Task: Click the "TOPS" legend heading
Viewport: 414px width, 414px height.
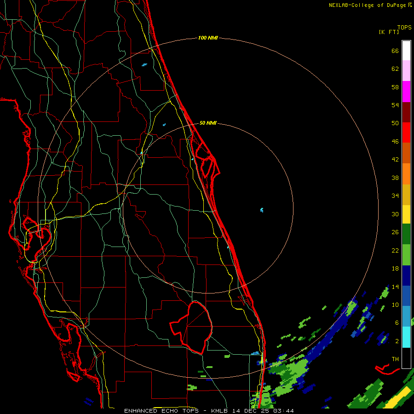Action: pyautogui.click(x=404, y=28)
